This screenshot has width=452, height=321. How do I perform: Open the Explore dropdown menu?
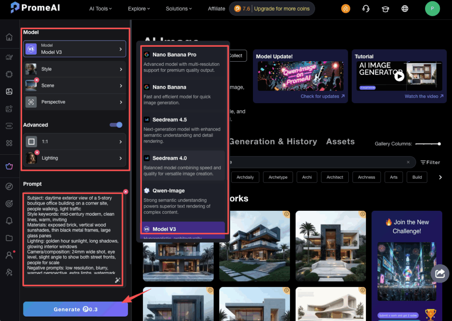139,9
